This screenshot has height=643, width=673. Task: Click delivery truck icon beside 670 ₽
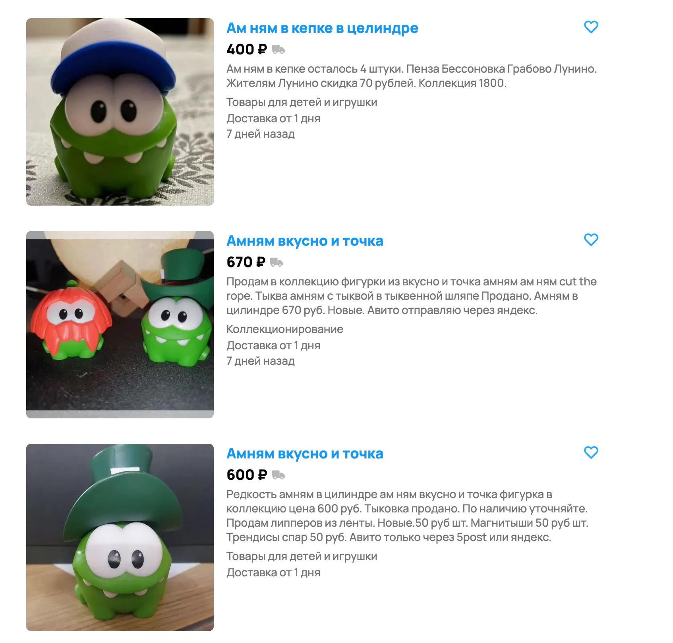pyautogui.click(x=277, y=262)
